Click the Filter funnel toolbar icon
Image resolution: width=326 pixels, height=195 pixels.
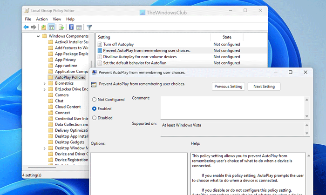pos(89,27)
